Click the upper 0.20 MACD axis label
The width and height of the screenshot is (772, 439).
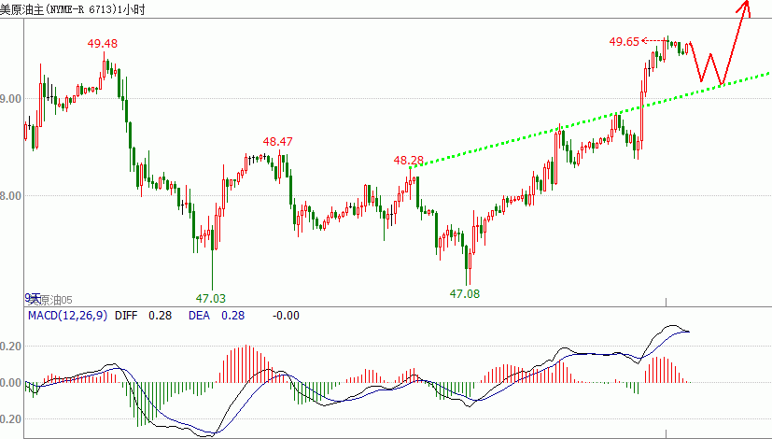[x=11, y=347]
